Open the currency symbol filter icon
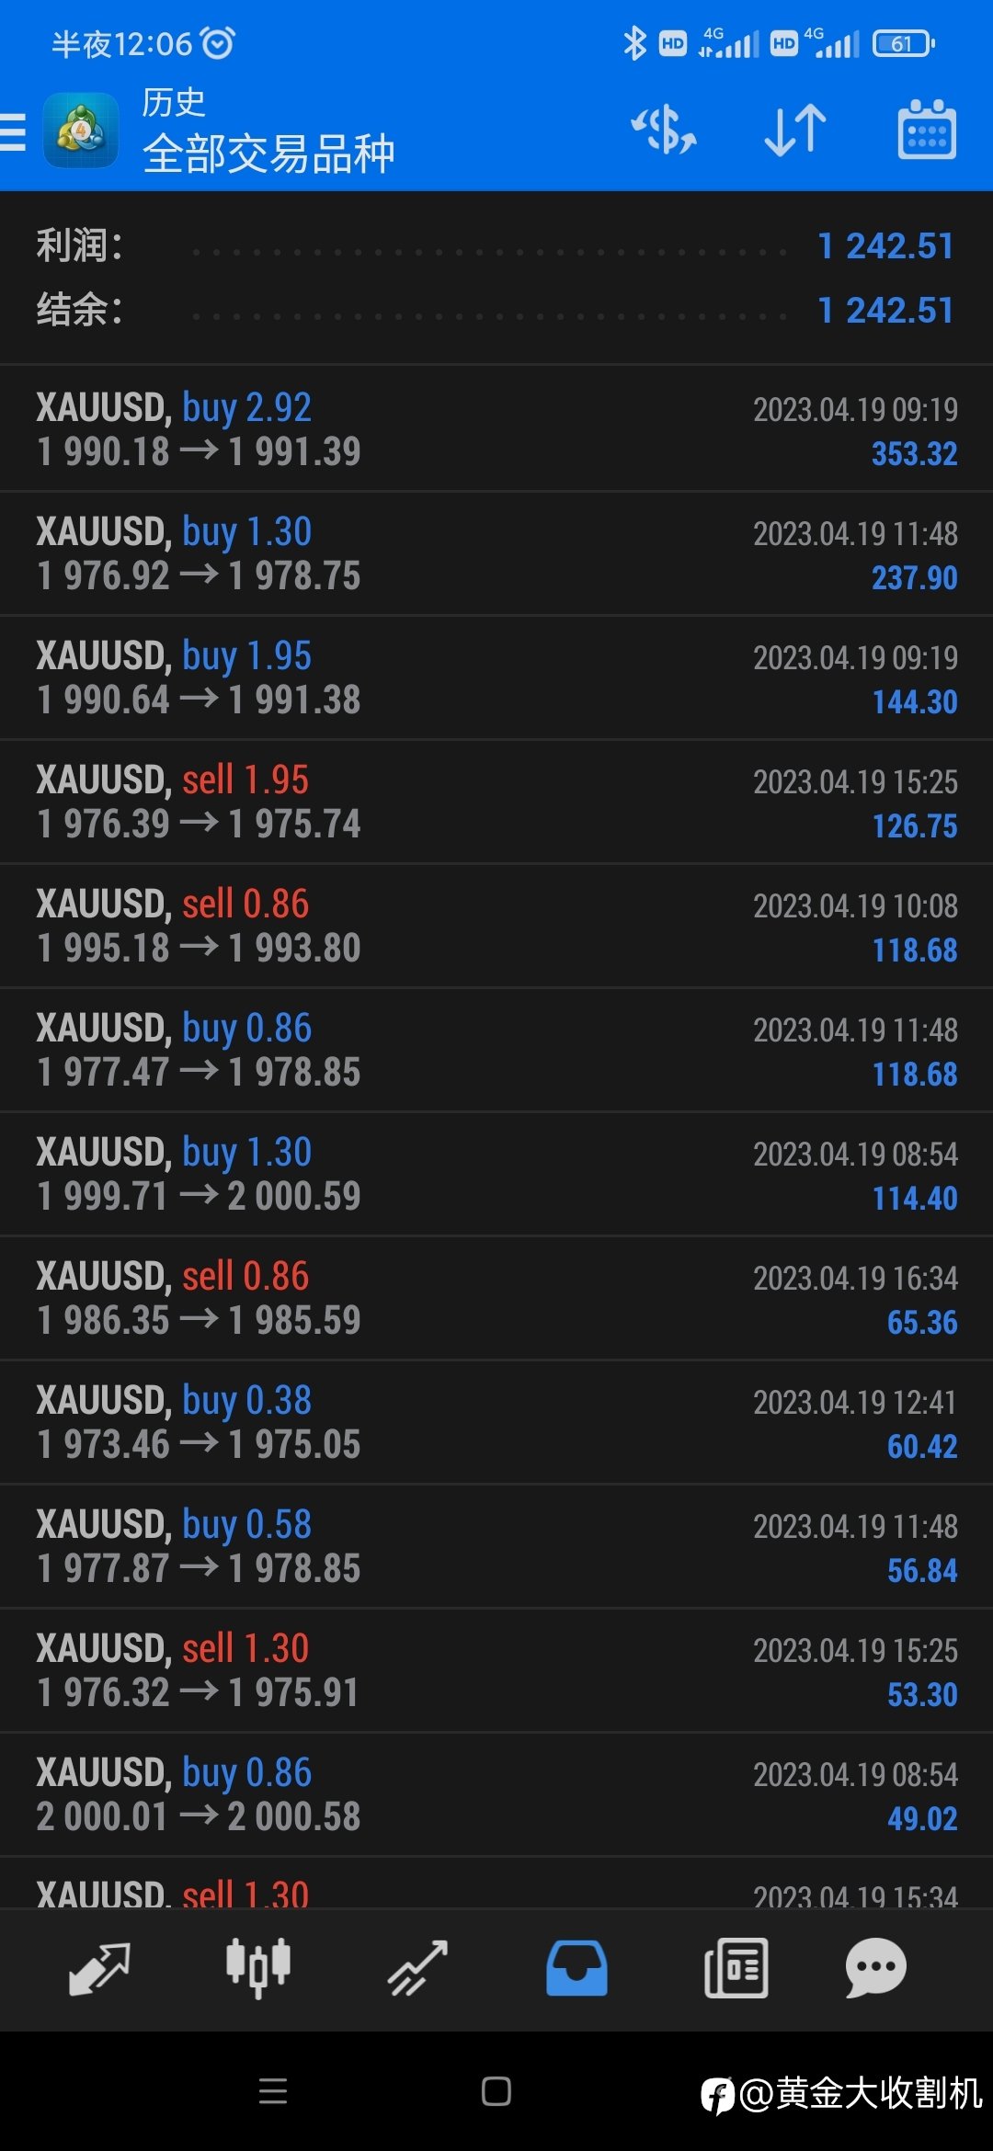The height and width of the screenshot is (2151, 993). (x=664, y=130)
